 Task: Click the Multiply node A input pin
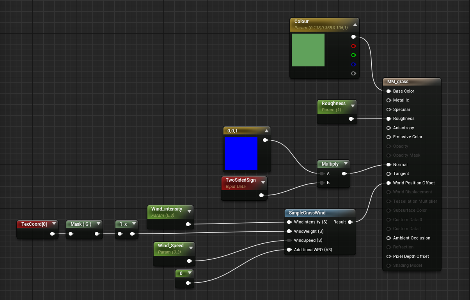pos(322,173)
